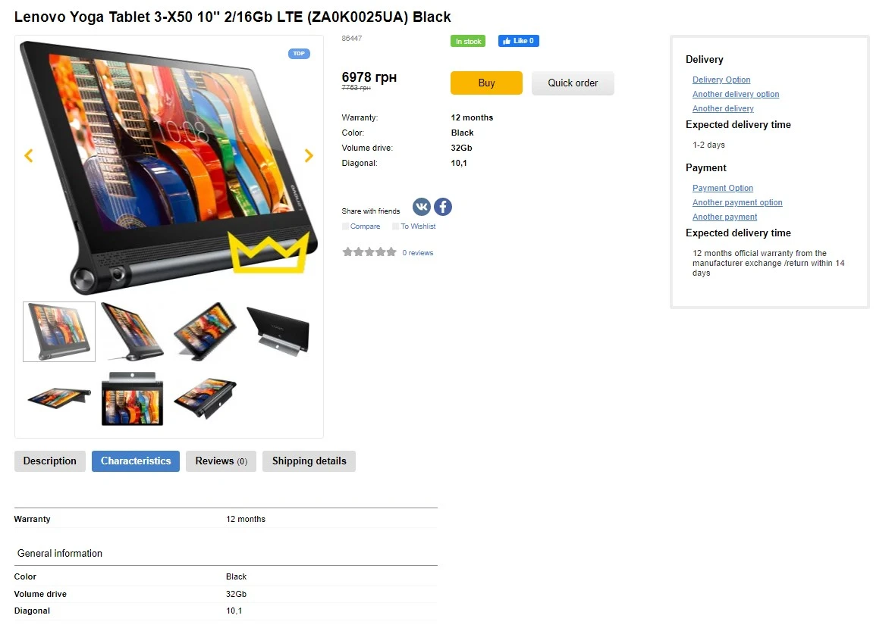The height and width of the screenshot is (631, 892).
Task: Switch to Reviews (0) tab
Action: [x=221, y=461]
